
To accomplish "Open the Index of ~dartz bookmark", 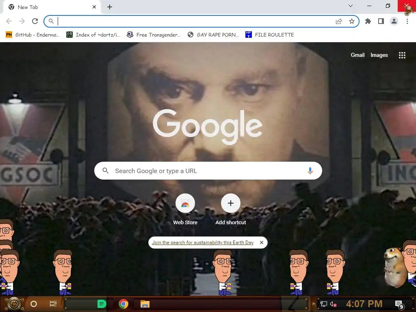I will click(93, 35).
